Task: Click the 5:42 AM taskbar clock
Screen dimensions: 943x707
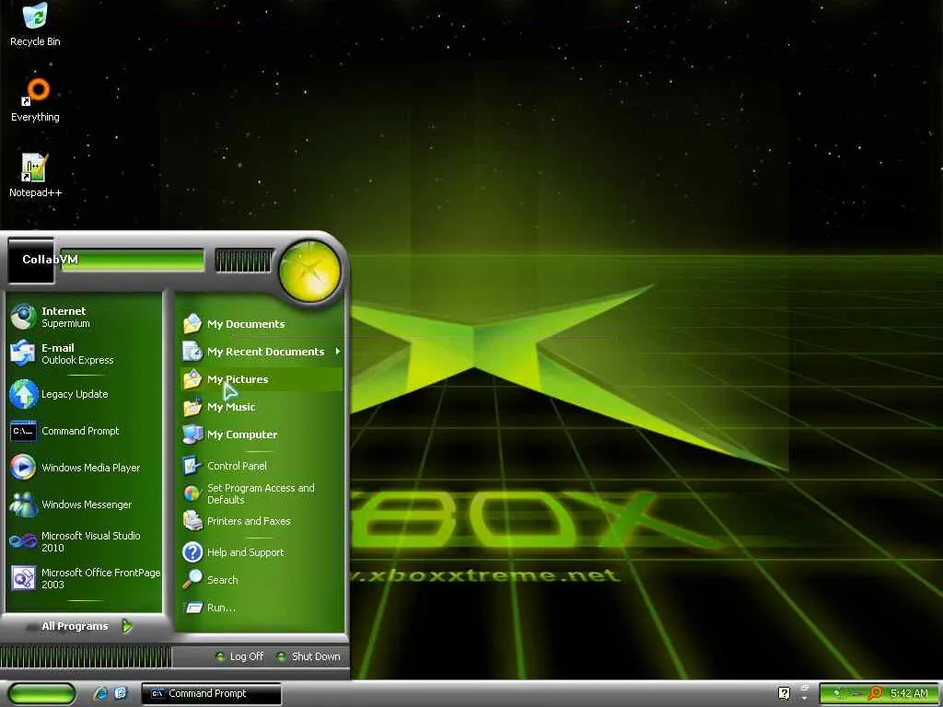Action: (x=909, y=693)
